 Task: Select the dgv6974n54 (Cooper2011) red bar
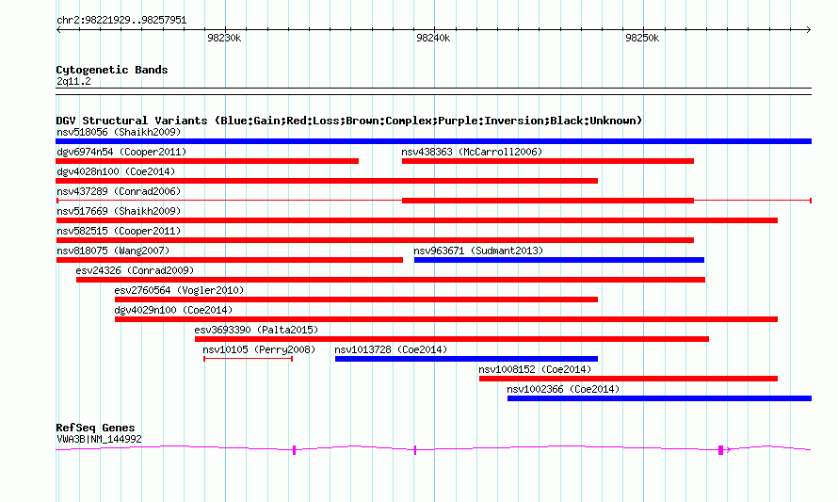click(x=207, y=161)
